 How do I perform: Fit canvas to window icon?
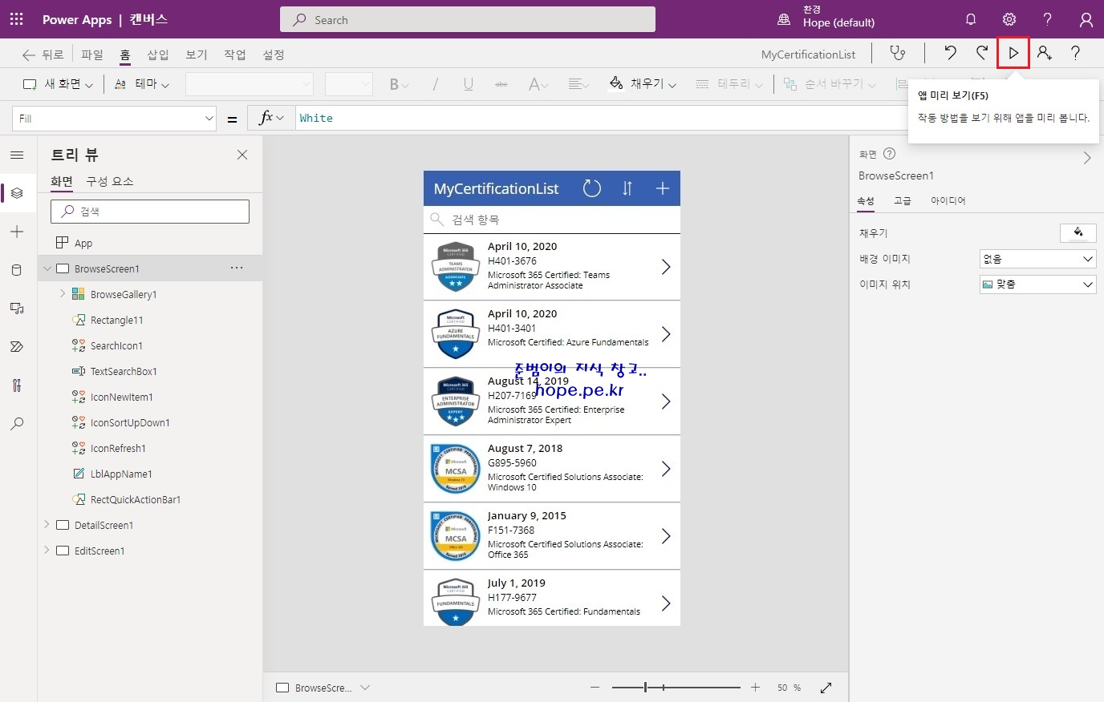coord(826,688)
